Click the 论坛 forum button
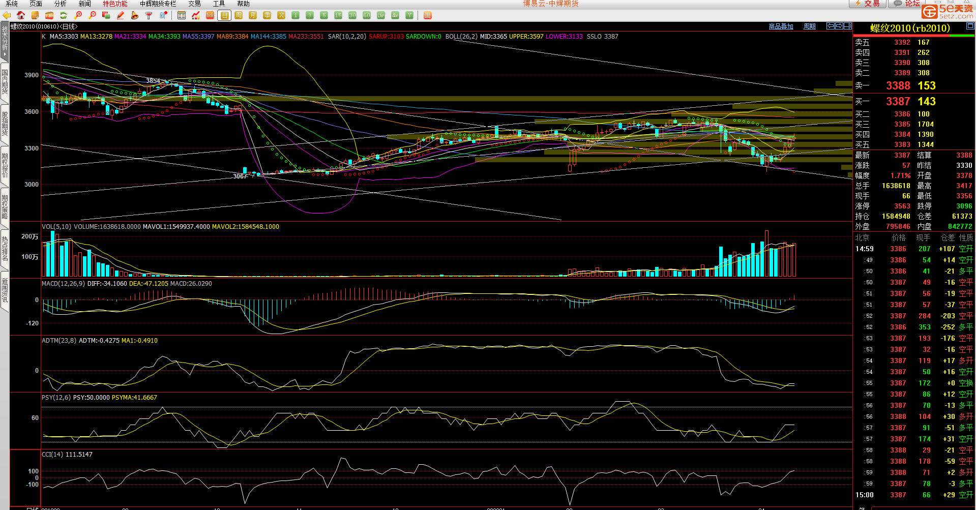The height and width of the screenshot is (510, 976). point(904,4)
